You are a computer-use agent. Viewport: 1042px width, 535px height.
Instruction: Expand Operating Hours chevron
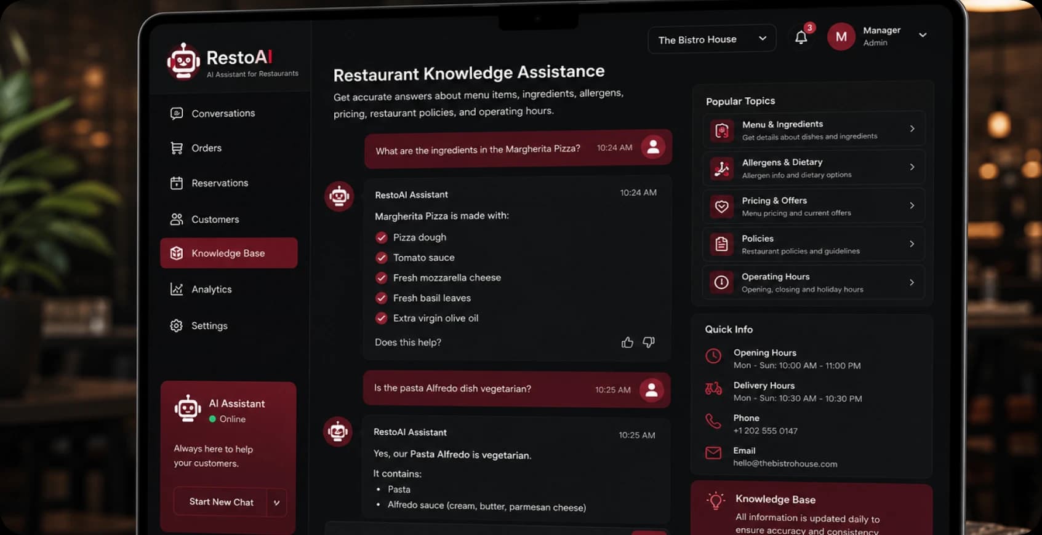pos(912,282)
